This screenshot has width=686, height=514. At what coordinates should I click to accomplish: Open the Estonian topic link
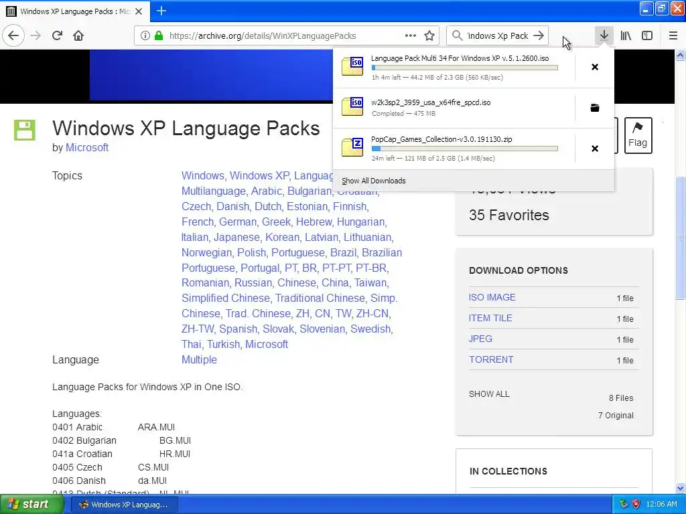click(x=307, y=206)
